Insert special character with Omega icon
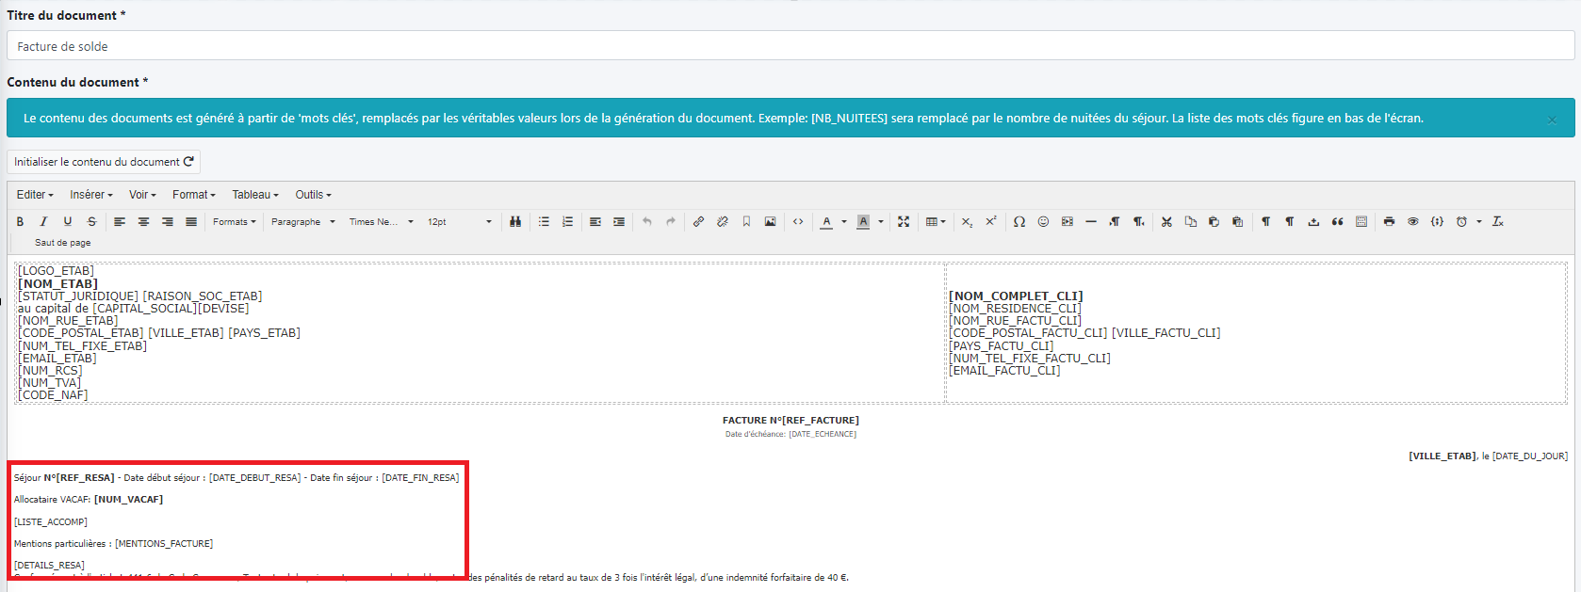 click(x=1019, y=222)
